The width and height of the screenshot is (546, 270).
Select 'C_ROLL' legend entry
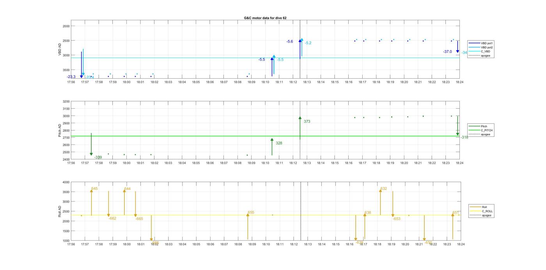(480, 211)
